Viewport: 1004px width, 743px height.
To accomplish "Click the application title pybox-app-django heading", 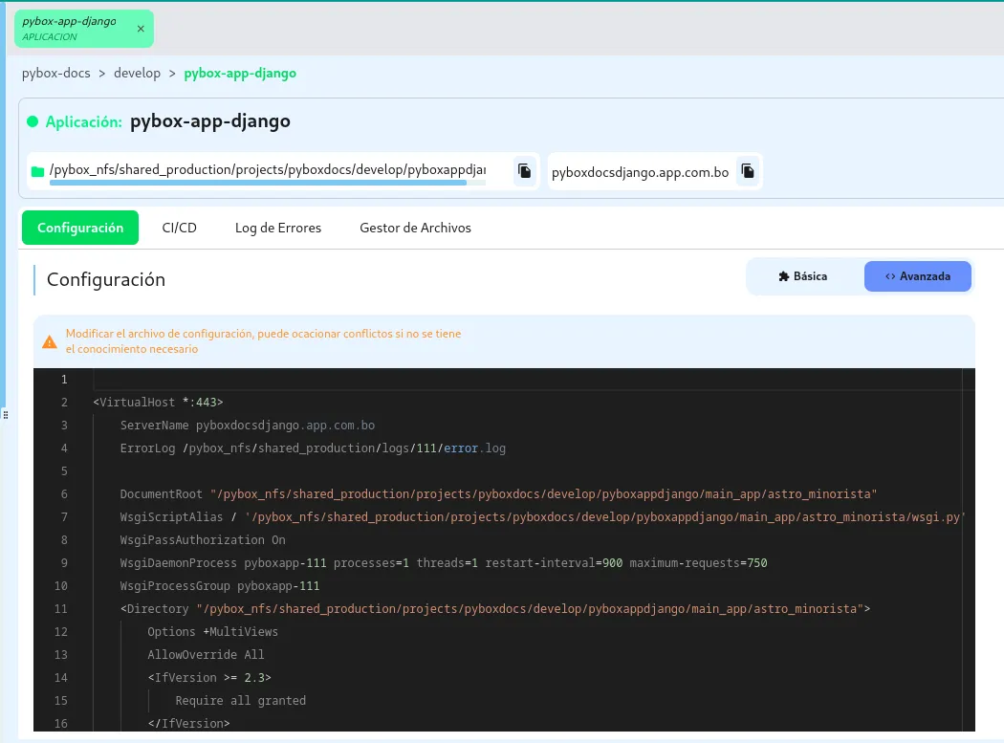I will point(210,121).
